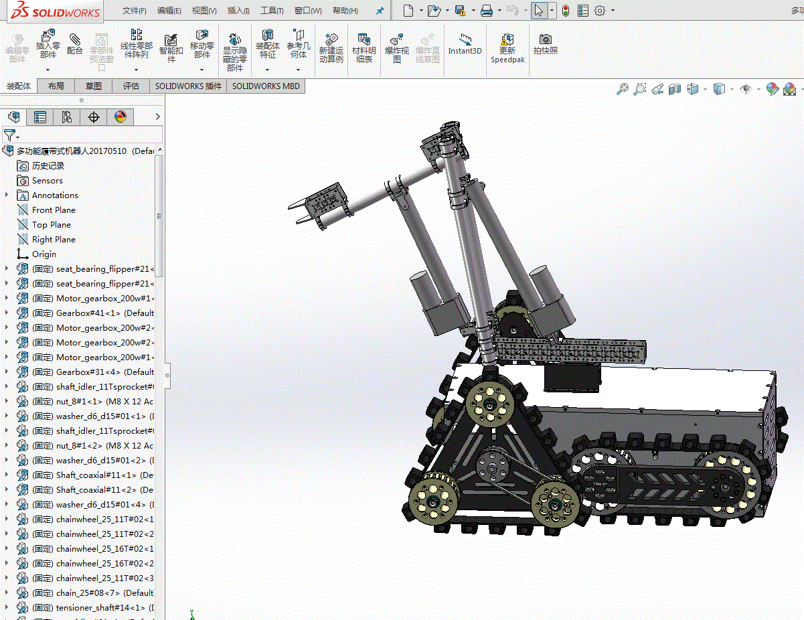
Task: Switch to the SOLIDWORKS MBD tab
Action: click(x=266, y=86)
